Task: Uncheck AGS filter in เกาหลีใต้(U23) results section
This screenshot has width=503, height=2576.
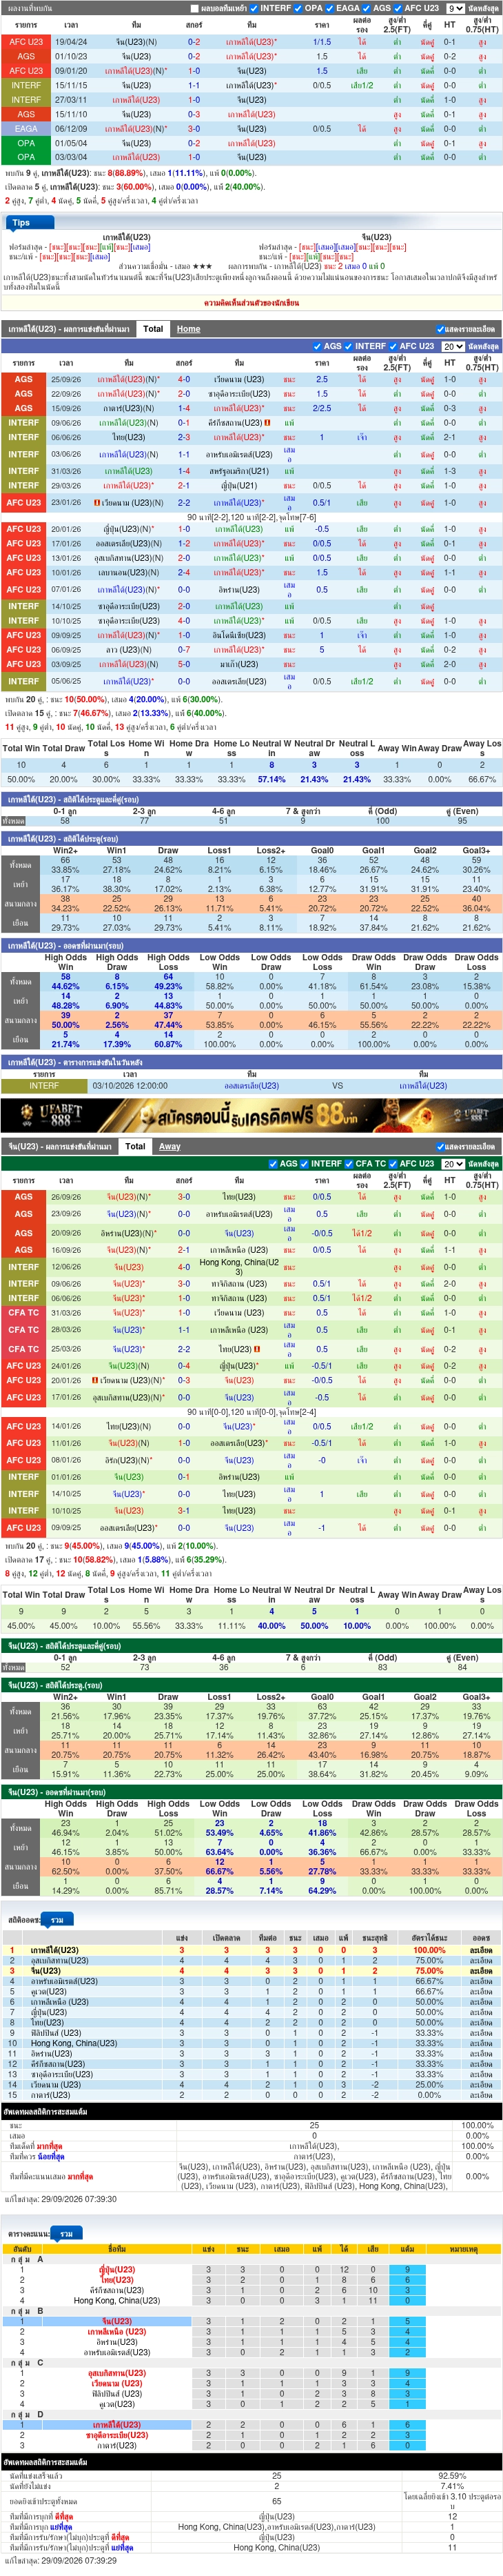Action: [x=318, y=346]
